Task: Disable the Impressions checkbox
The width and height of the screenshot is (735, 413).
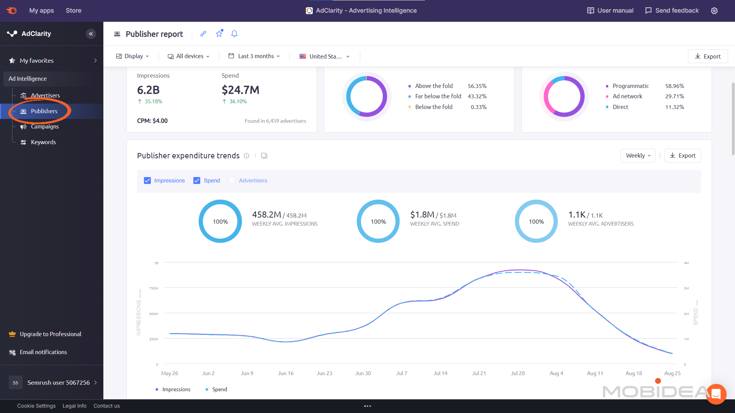Action: click(147, 180)
